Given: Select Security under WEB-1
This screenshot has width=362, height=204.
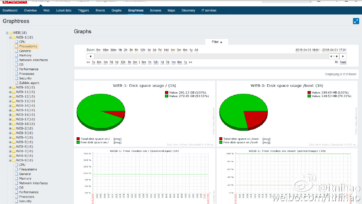Looking at the screenshot, I should pyautogui.click(x=25, y=78).
